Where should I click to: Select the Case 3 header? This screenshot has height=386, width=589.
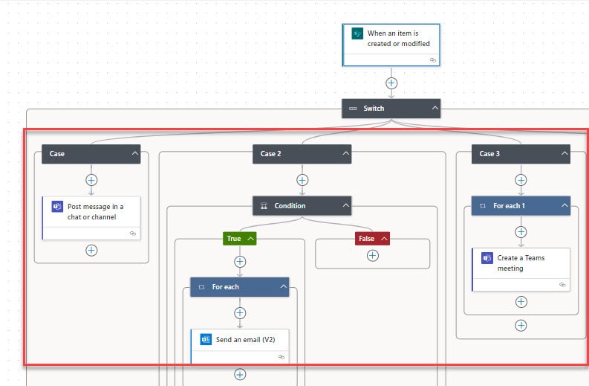pyautogui.click(x=521, y=154)
